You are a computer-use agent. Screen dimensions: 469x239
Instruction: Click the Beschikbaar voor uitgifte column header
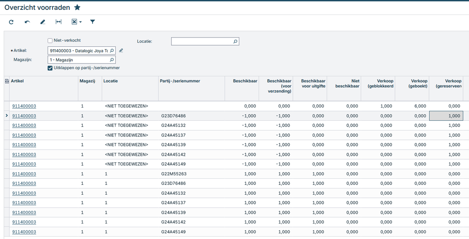[x=310, y=88]
